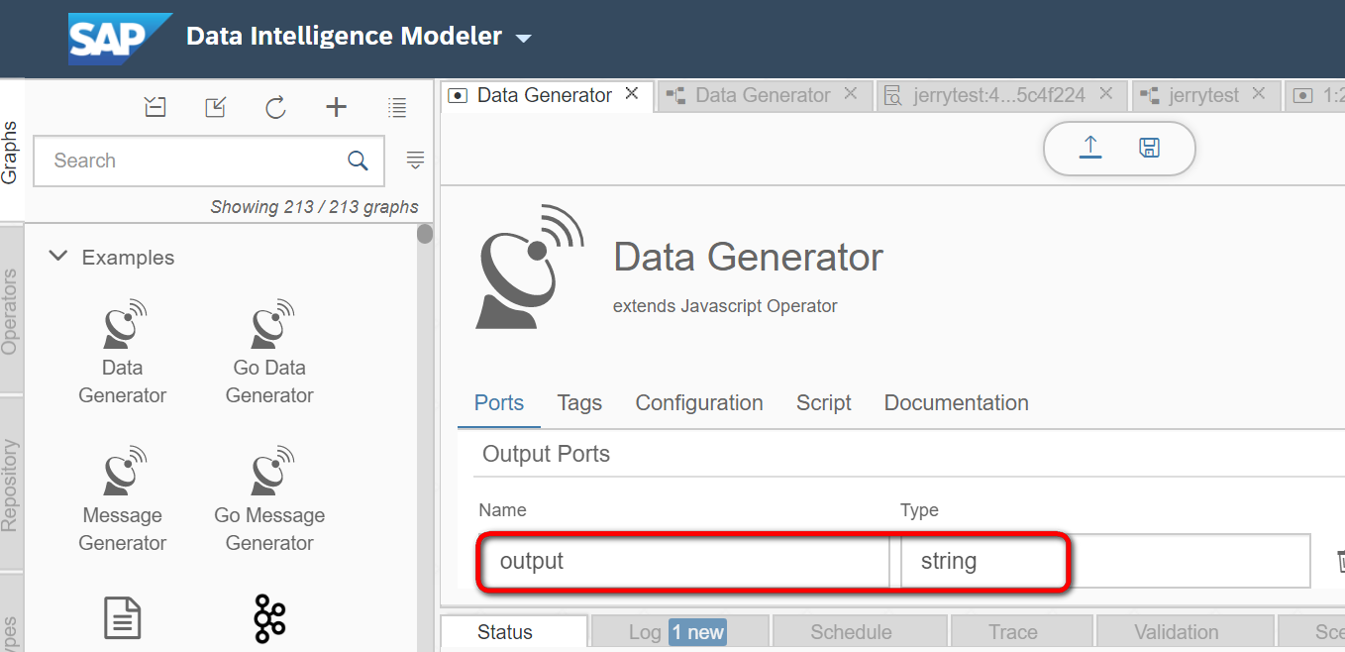This screenshot has height=652, width=1345.
Task: Click the "Showing 213 / 213 graphs" text
Action: pyautogui.click(x=314, y=207)
